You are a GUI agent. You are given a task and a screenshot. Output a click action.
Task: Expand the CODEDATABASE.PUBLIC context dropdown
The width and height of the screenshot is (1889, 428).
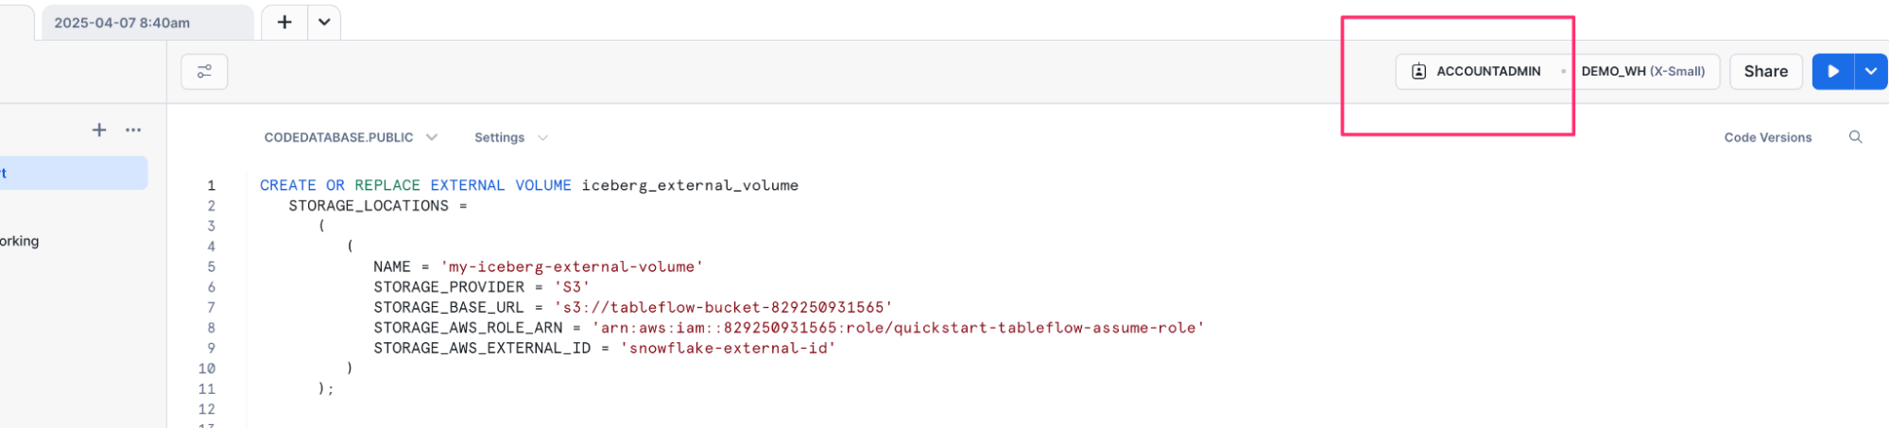click(350, 138)
